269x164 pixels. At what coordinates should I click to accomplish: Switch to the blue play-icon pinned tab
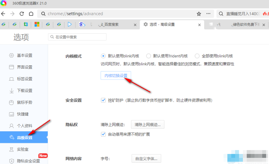70,25
